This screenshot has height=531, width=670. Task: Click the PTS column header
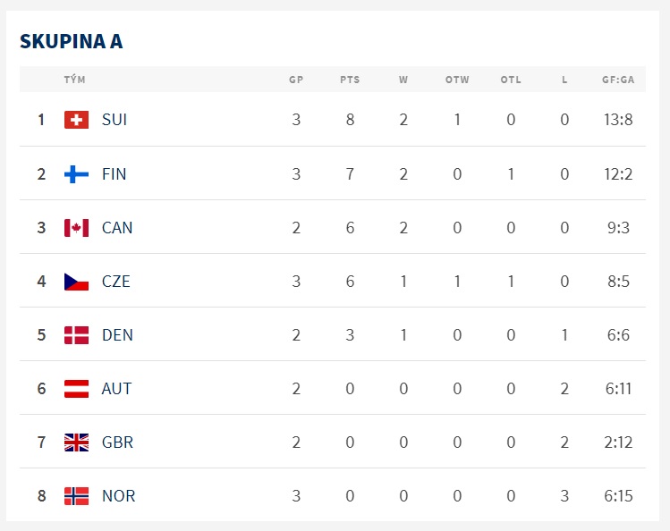click(350, 80)
